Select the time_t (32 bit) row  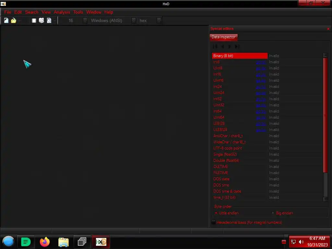(x=240, y=197)
